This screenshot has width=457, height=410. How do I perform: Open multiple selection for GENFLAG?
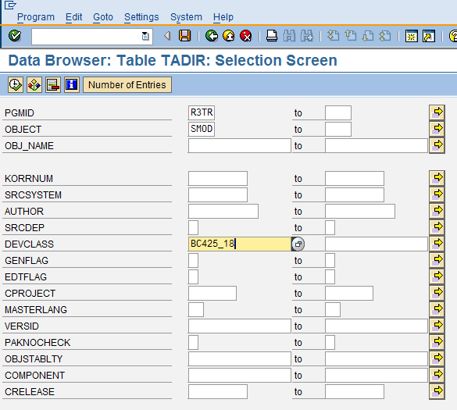pos(437,260)
